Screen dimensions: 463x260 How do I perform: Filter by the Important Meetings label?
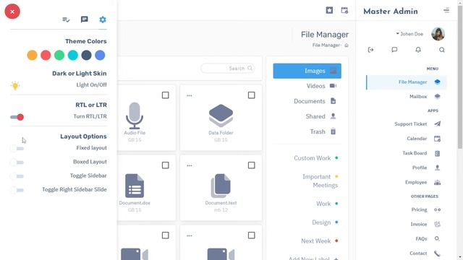(x=320, y=181)
